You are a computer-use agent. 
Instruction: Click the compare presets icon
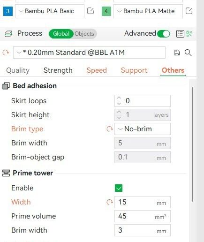tap(189, 34)
